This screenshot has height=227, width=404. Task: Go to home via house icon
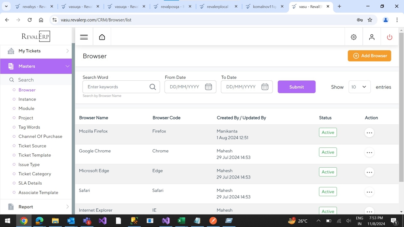coord(102,37)
